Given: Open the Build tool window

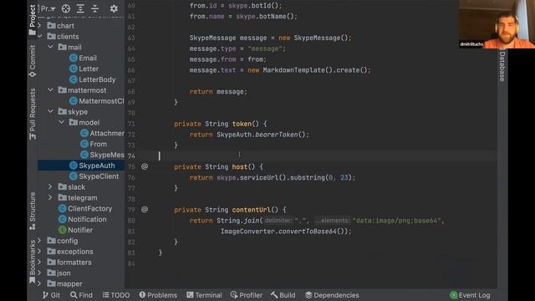Looking at the screenshot, I should click(283, 295).
